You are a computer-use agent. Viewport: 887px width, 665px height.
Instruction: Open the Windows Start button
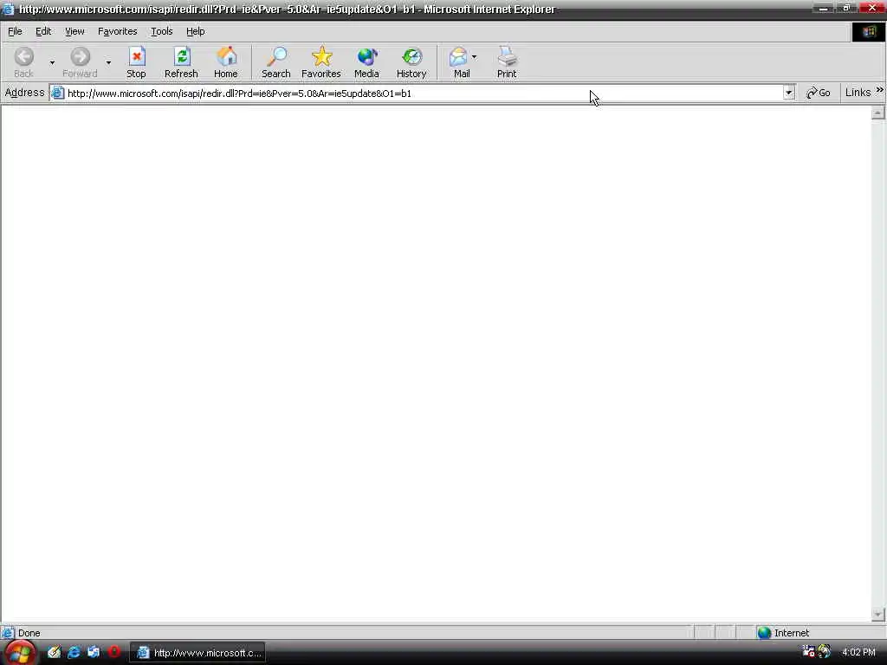[x=19, y=653]
